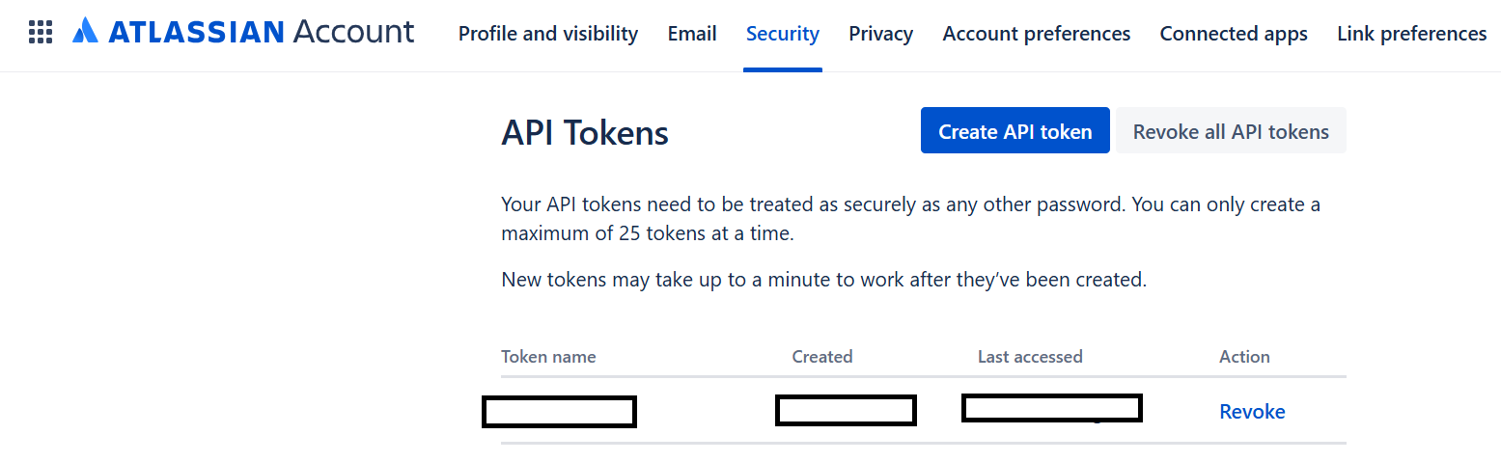The height and width of the screenshot is (462, 1501).
Task: Select the Security tab
Action: tap(783, 34)
